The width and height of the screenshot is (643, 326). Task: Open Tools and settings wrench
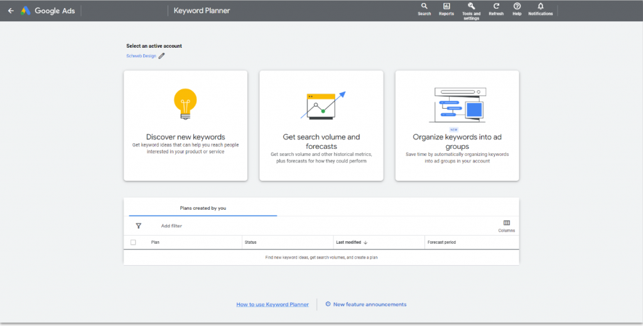click(x=471, y=6)
